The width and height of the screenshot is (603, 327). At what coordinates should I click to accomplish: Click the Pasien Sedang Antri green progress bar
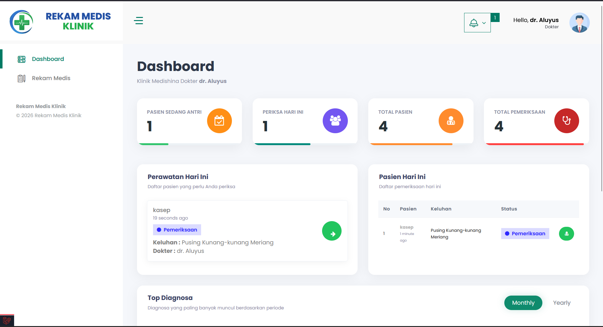point(154,144)
